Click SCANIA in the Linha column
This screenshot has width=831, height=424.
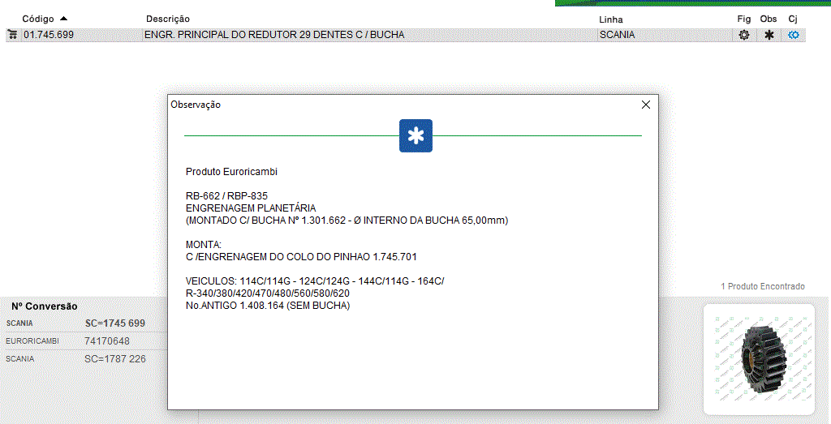pos(618,35)
